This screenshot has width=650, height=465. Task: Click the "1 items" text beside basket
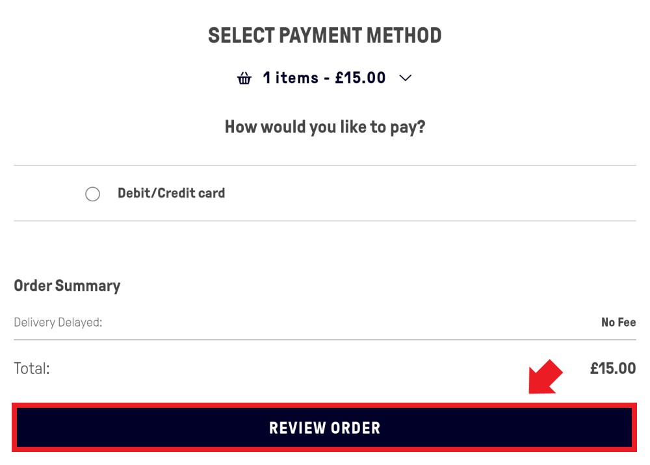pyautogui.click(x=291, y=78)
